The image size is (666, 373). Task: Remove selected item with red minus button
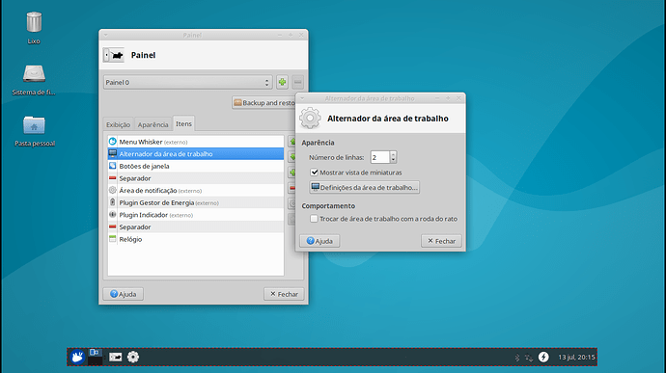[292, 188]
